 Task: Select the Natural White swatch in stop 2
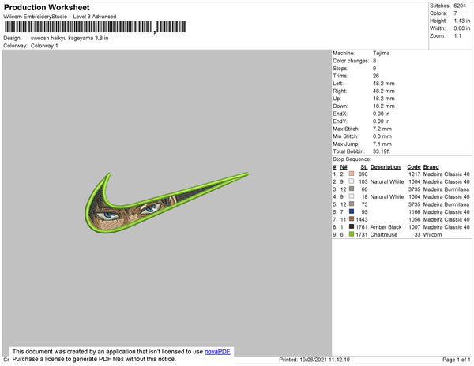(352, 181)
